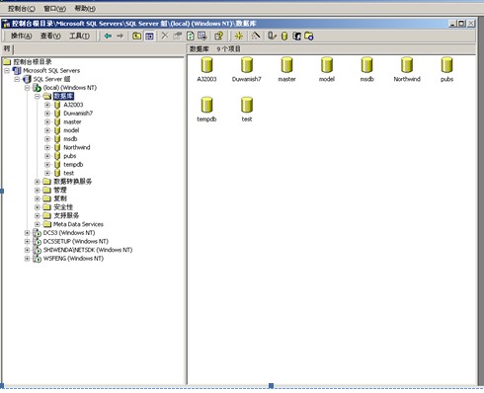Expand the 数据转换服务 folder node

coord(38,182)
